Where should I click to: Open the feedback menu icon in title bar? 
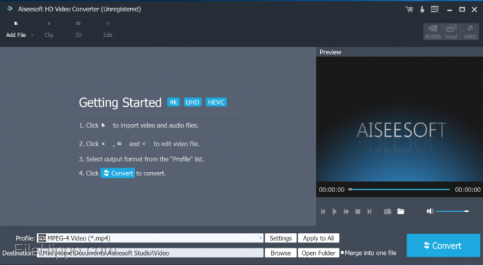tap(435, 9)
